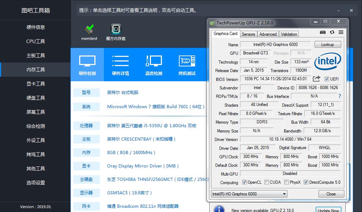Open 主板工具 in the sidebar

36,55
